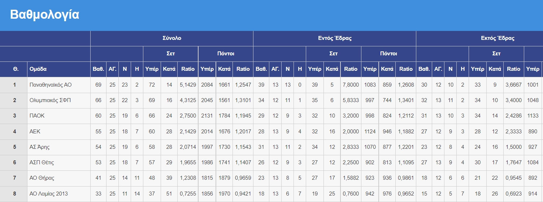543x202 pixels.
Task: Click home points-against value 946
Action: [x=387, y=132]
